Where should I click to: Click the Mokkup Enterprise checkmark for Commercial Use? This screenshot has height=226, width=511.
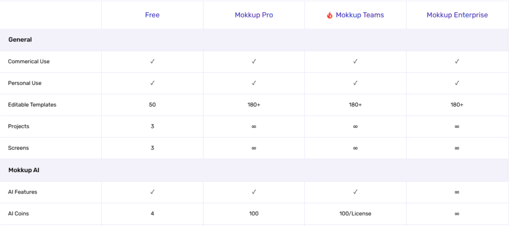coord(457,61)
